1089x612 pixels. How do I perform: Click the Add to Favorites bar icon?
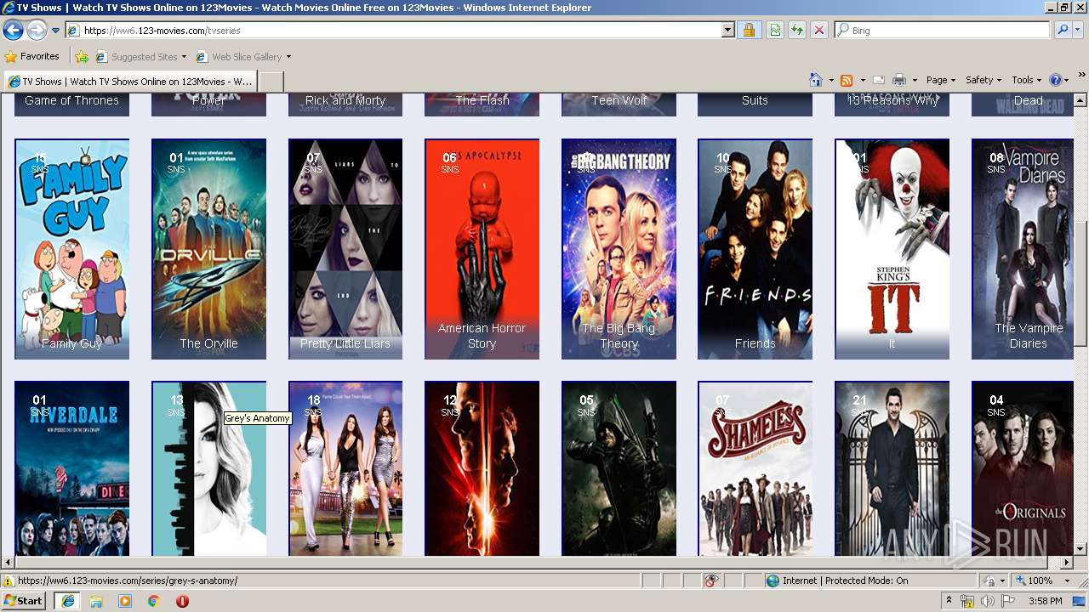click(82, 57)
